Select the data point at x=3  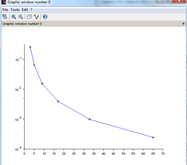30,47
